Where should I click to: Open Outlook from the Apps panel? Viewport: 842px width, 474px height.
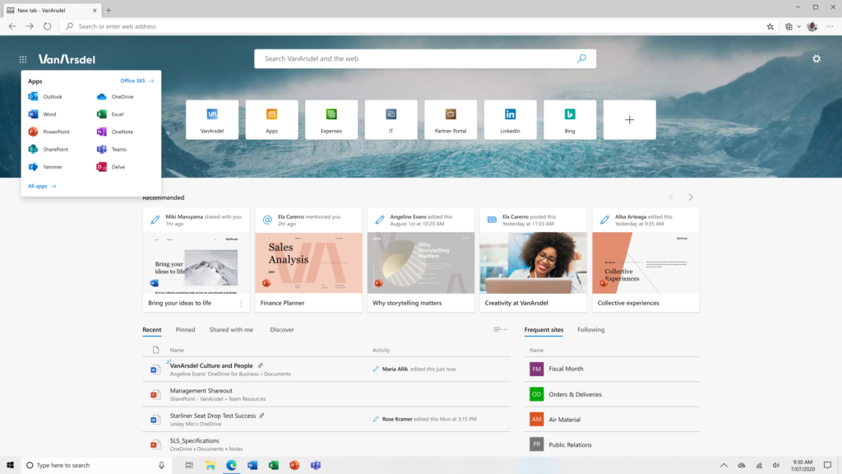click(x=45, y=97)
